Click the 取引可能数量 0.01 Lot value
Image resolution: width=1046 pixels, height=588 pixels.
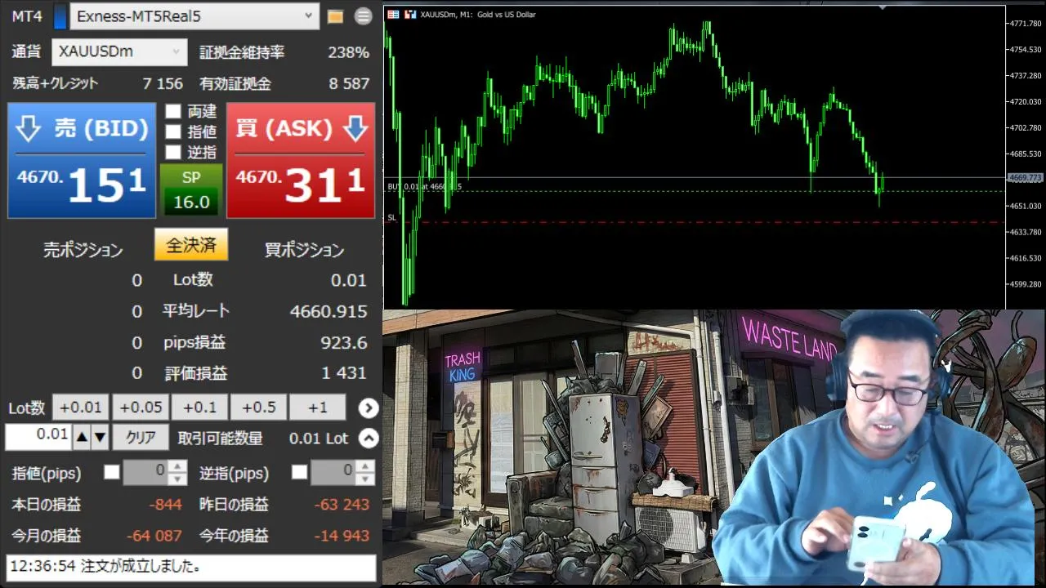[x=319, y=439]
